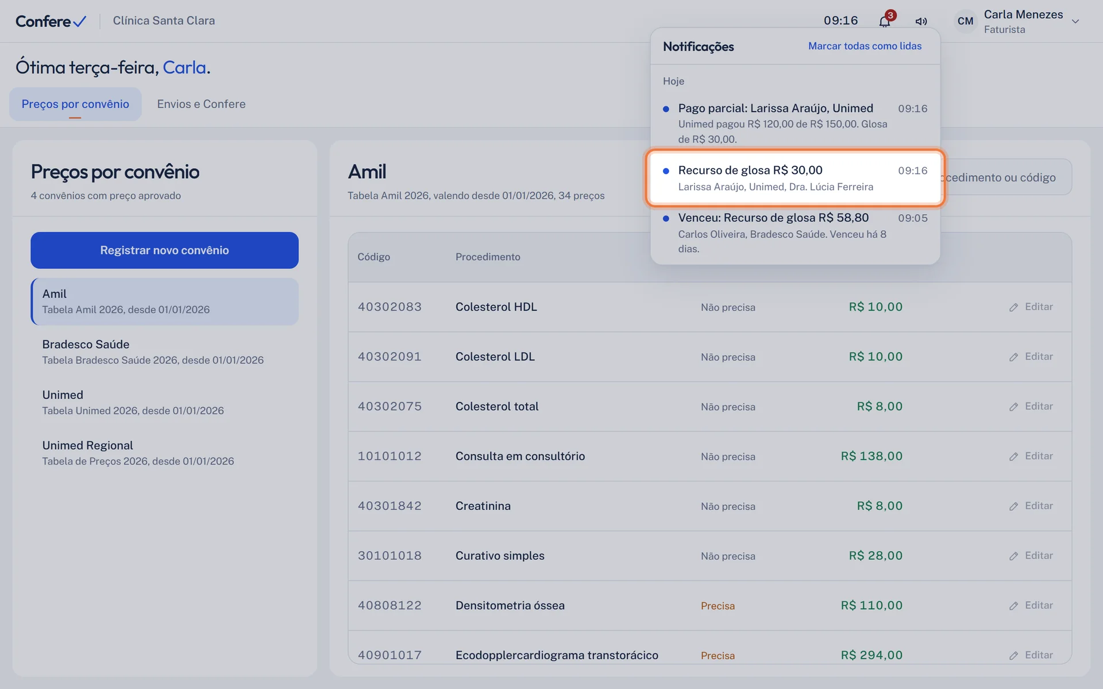
Task: Click the R$ 138,00 price value
Action: tap(871, 456)
